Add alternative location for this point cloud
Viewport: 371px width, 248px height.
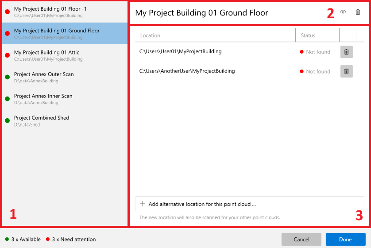click(x=202, y=204)
